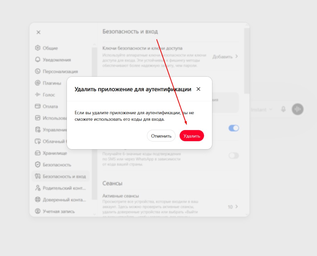The image size is (317, 256).
Task: Click the Голос waveform icon
Action: pos(37,94)
